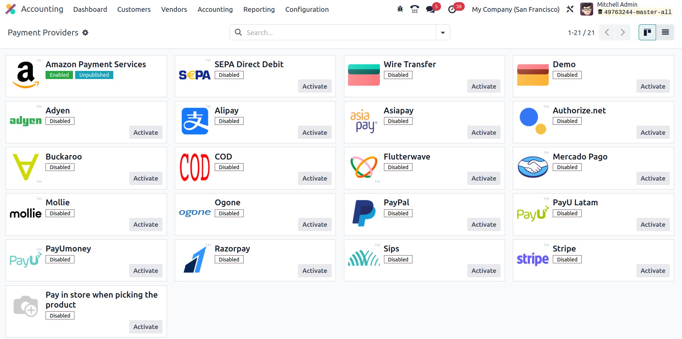Viewport: 682px width, 339px height.
Task: Click the Sips logo icon
Action: [x=364, y=258]
